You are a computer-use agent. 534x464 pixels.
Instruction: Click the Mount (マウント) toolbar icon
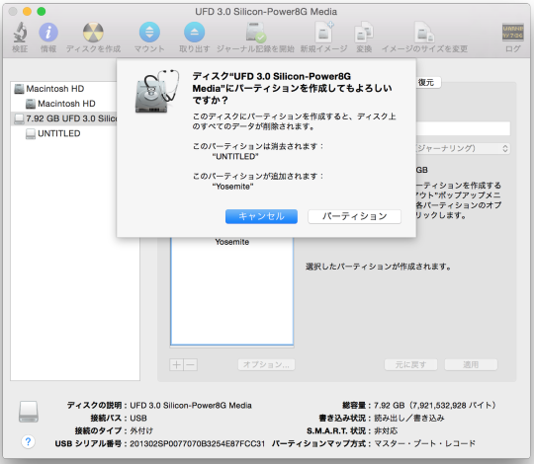(x=149, y=33)
